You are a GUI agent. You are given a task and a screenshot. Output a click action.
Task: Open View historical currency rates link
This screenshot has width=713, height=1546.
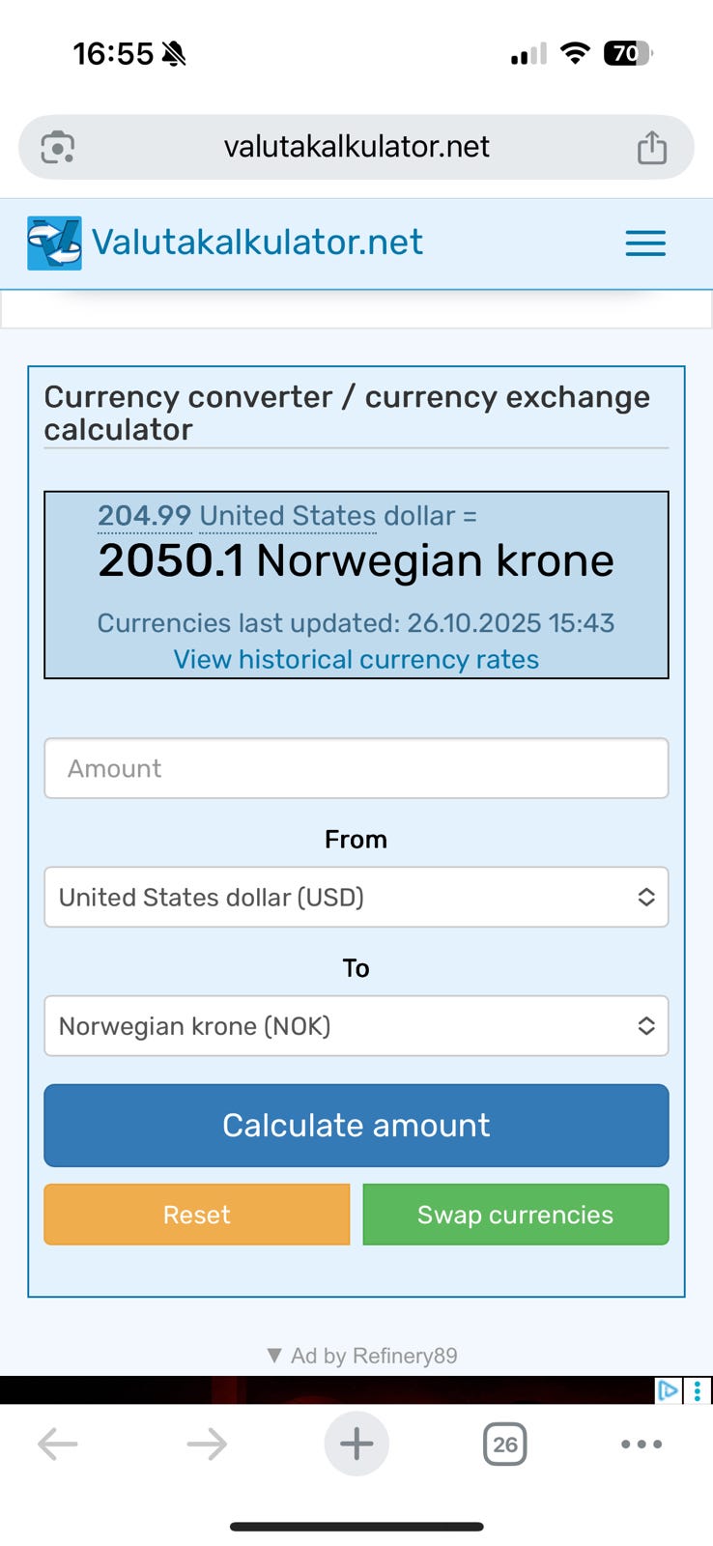click(356, 659)
